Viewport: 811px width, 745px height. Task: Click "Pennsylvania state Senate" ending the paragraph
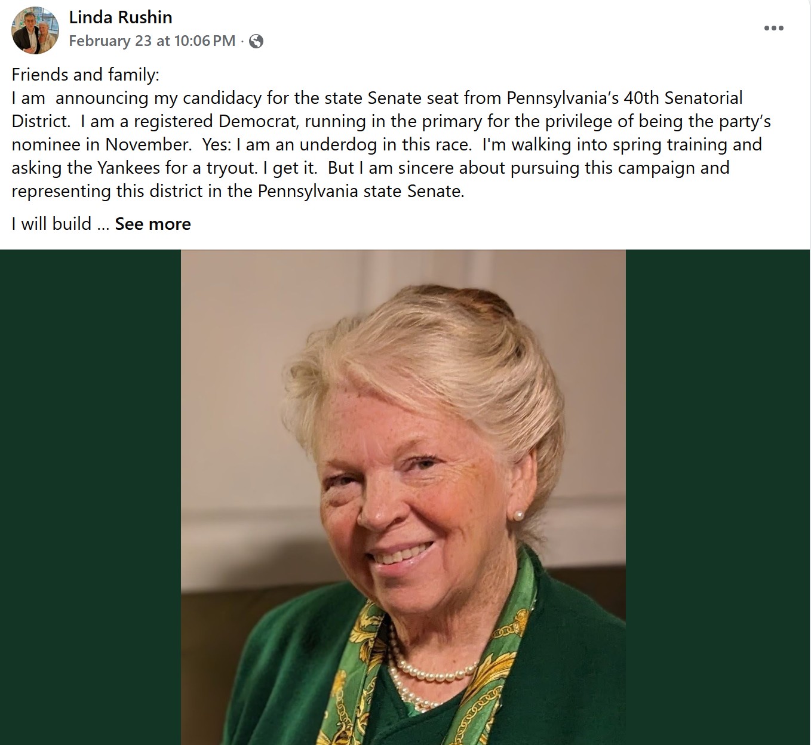coord(361,191)
